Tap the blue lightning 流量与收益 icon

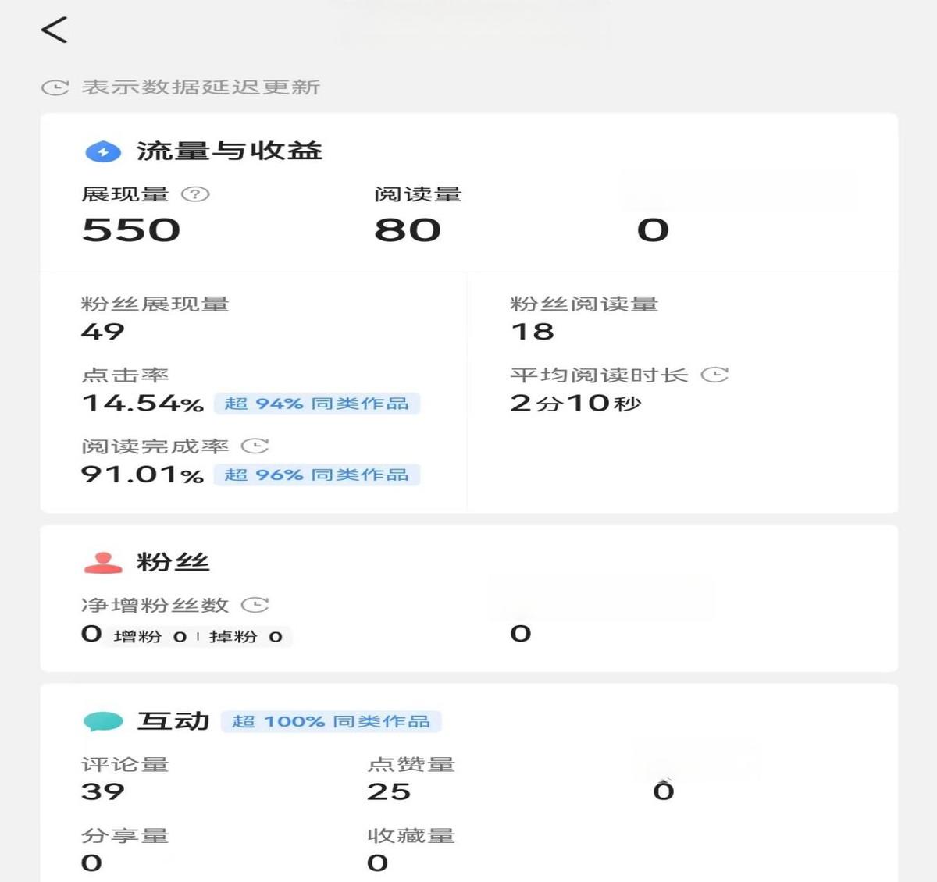(x=103, y=151)
